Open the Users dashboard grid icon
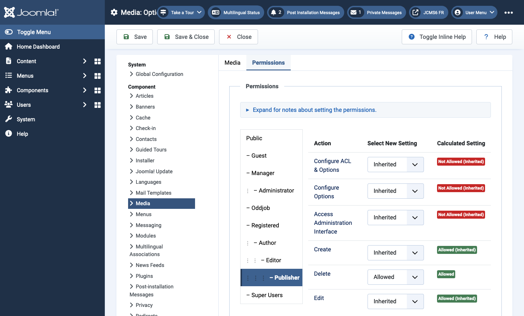This screenshot has height=316, width=524. pyautogui.click(x=98, y=105)
